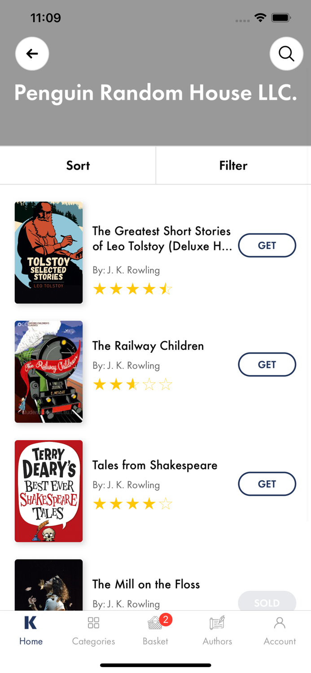Image resolution: width=311 pixels, height=673 pixels.
Task: Tap the star rating for Tolstoy stories
Action: click(132, 289)
